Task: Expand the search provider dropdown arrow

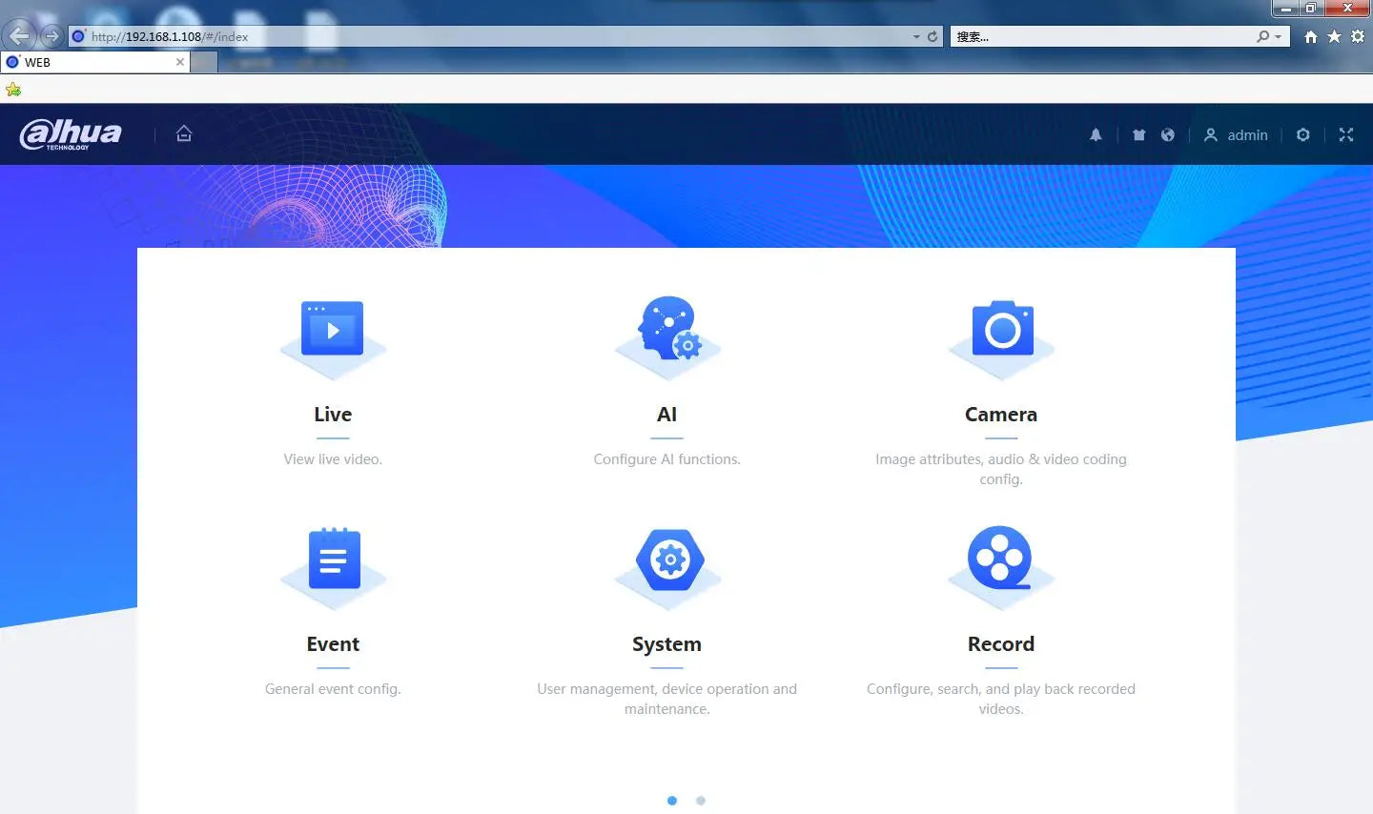Action: tap(1278, 37)
